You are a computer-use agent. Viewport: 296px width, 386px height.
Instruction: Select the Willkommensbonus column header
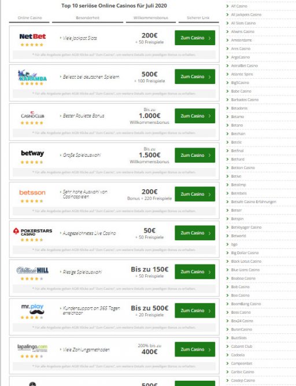coord(151,18)
